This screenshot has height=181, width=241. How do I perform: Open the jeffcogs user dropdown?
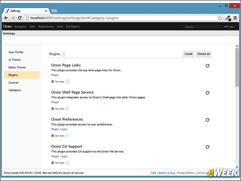tap(230, 27)
